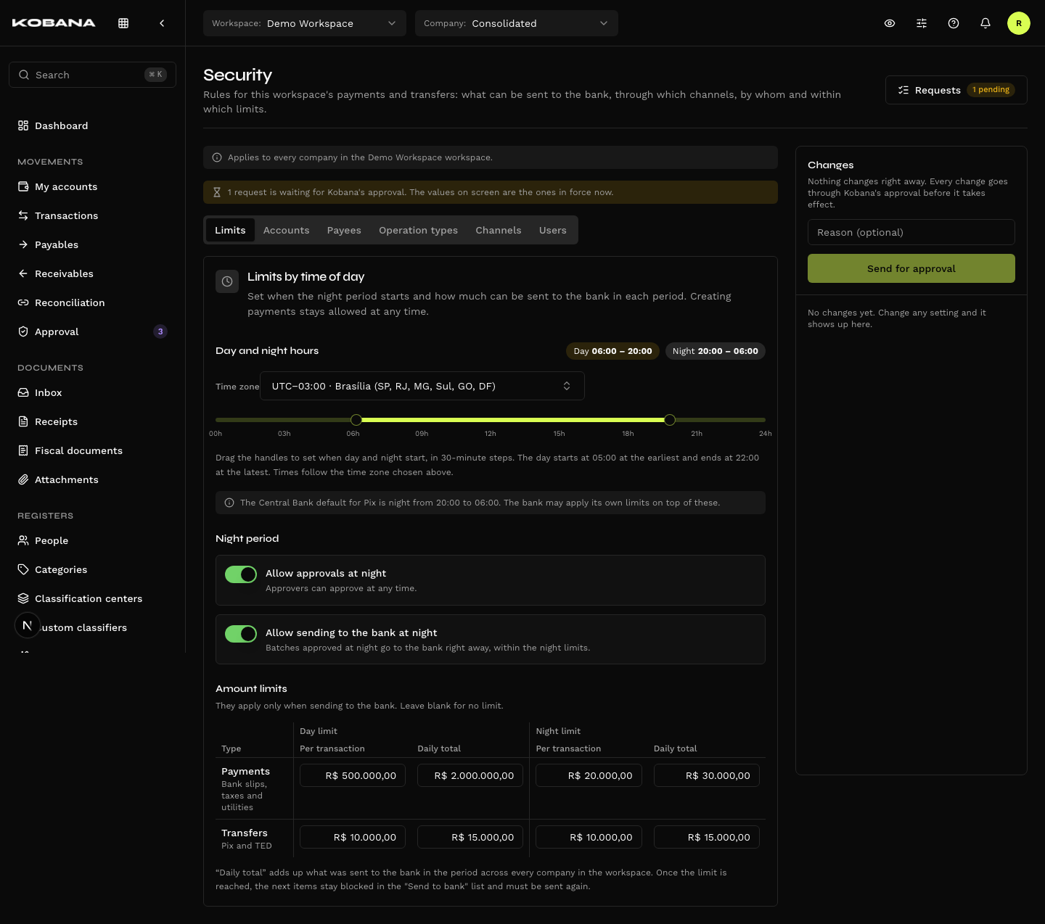Open the Inbox in the sidebar
Viewport: 1045px width, 924px height.
point(92,392)
